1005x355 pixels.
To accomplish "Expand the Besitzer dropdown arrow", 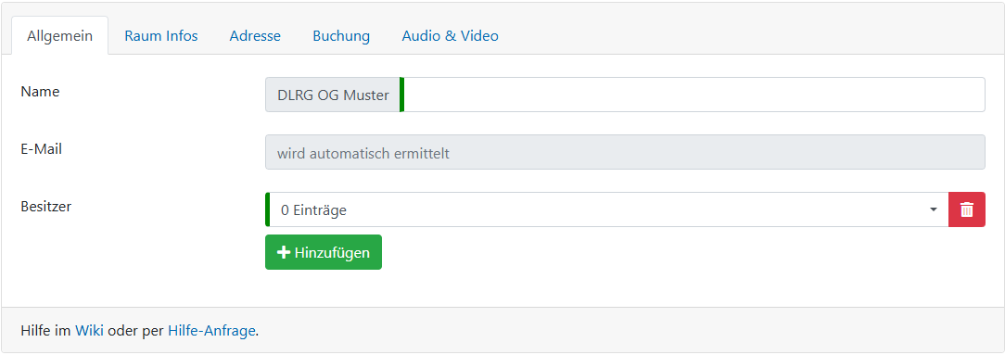I will (x=934, y=210).
